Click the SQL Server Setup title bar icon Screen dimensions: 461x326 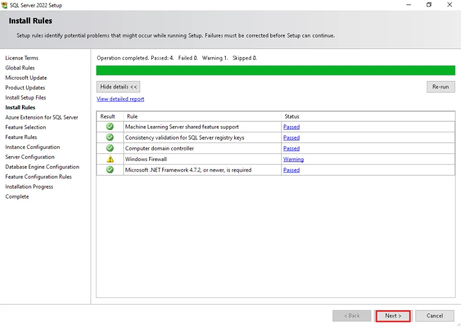tap(4, 5)
